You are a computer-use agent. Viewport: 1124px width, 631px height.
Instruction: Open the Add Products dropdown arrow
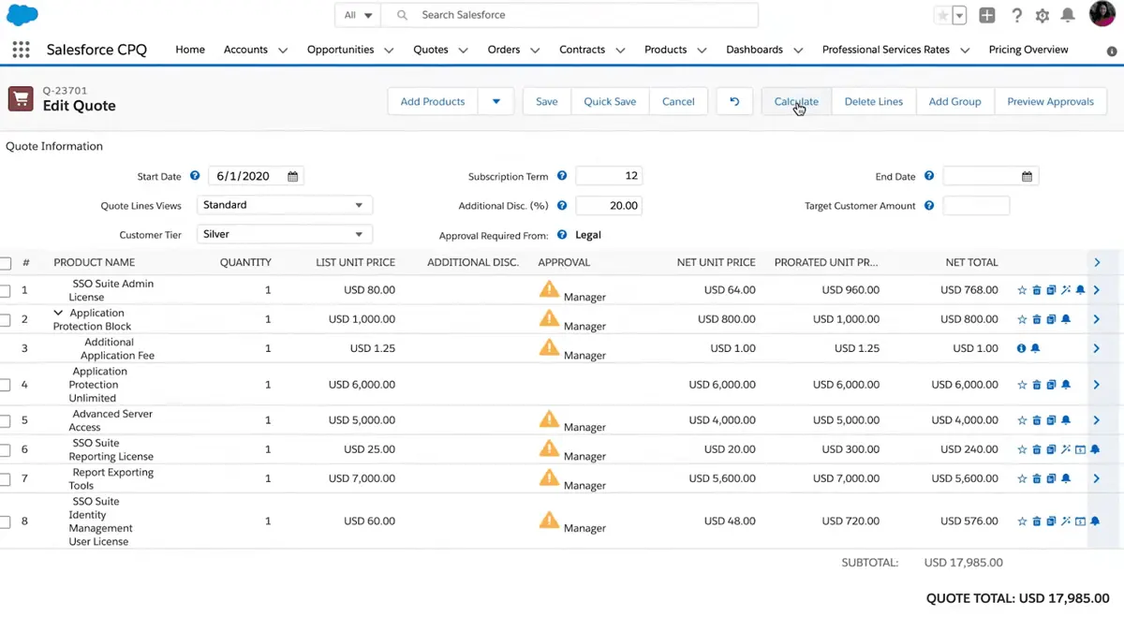(x=495, y=101)
